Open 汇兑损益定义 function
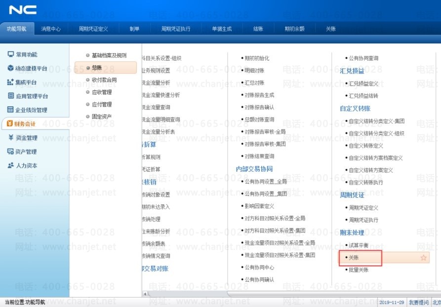The width and height of the screenshot is (441, 307). [x=363, y=83]
